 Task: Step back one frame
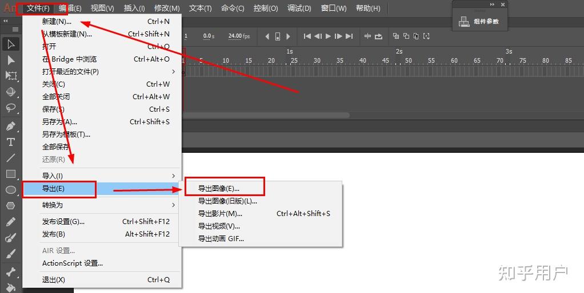click(x=318, y=36)
